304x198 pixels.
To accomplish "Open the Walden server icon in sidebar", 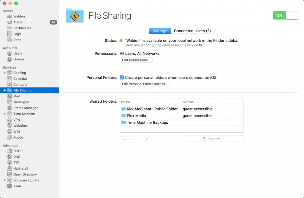I will coord(9,16).
